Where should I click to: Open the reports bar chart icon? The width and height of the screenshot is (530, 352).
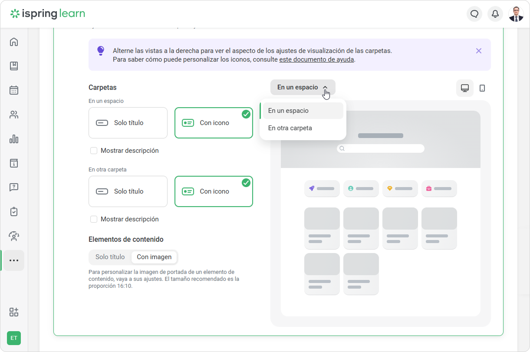(14, 139)
